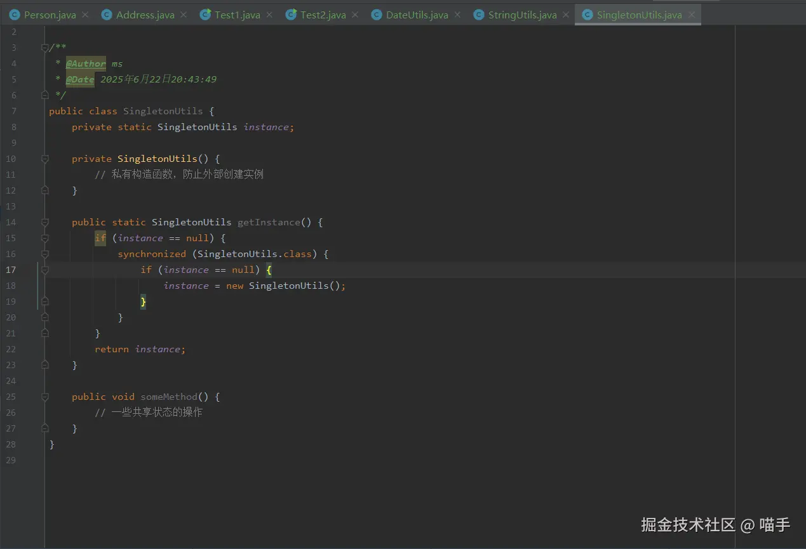
Task: Fold the getInstance method at line 14
Action: tap(45, 222)
